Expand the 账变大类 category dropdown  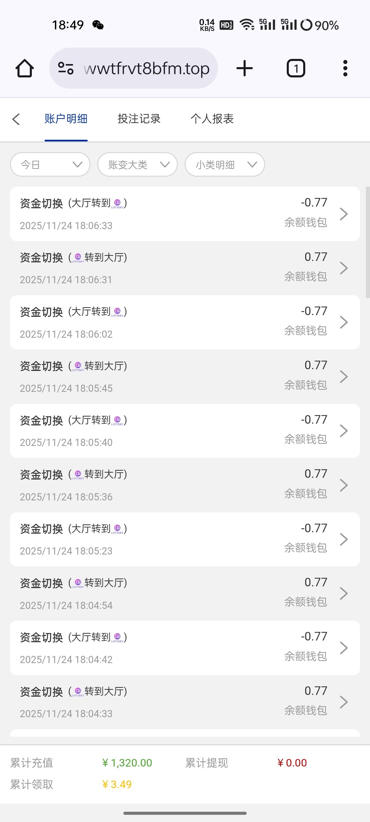tap(137, 165)
